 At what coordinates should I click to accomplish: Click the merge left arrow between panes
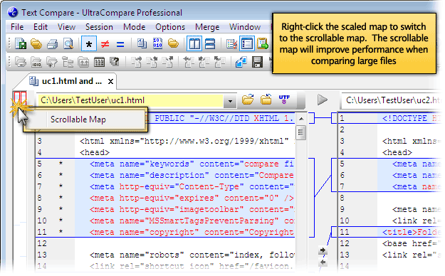coord(323,262)
